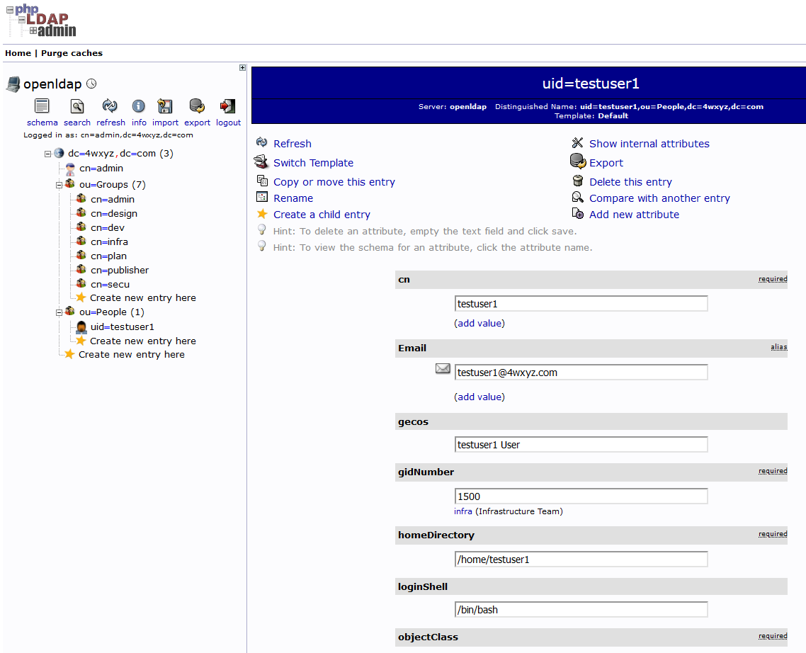Open the schema viewer icon
The height and width of the screenshot is (653, 806).
click(42, 106)
